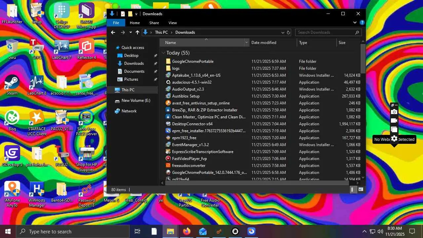Show hidden system tray icons
This screenshot has width=423, height=238.
(x=364, y=231)
